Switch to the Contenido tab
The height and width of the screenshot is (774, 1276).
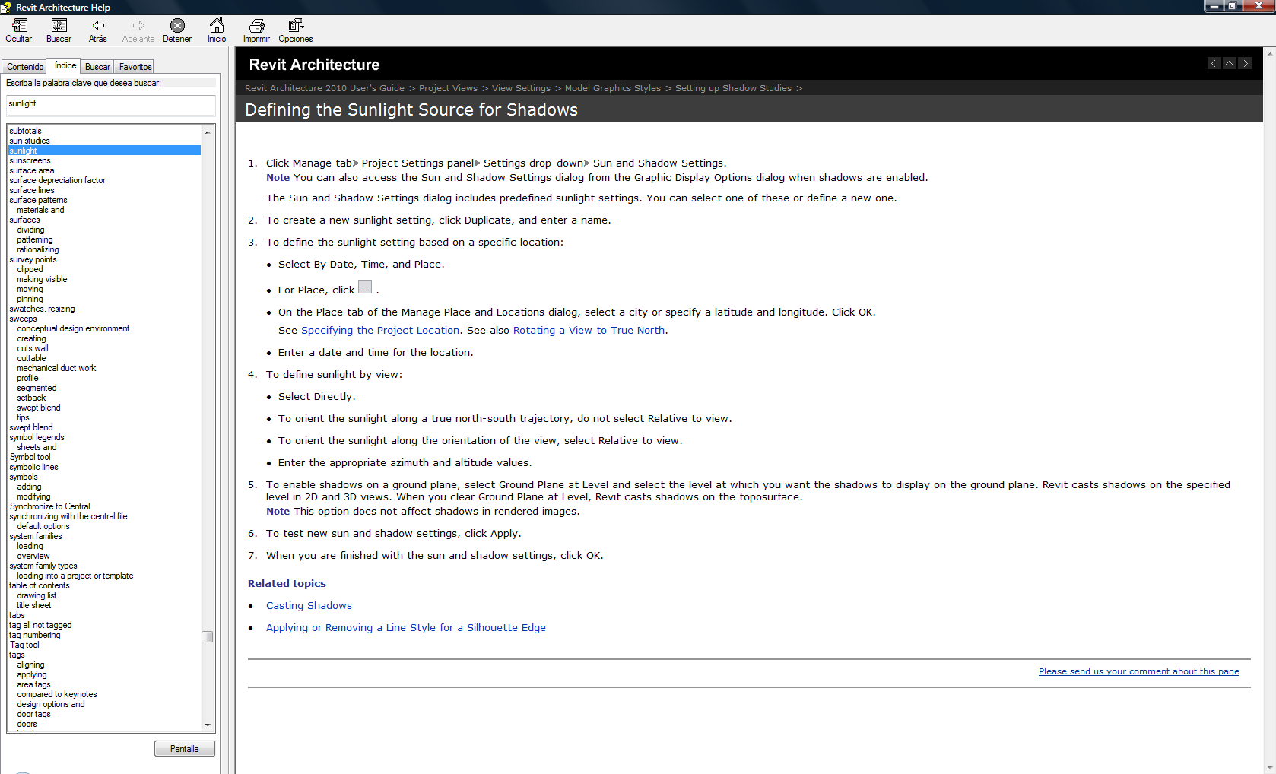(25, 67)
